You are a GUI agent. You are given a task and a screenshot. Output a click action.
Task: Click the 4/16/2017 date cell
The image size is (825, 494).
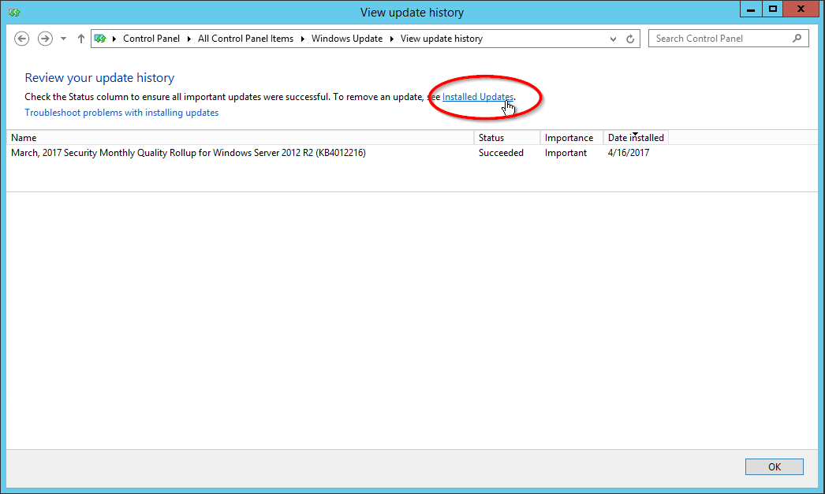[x=629, y=153]
